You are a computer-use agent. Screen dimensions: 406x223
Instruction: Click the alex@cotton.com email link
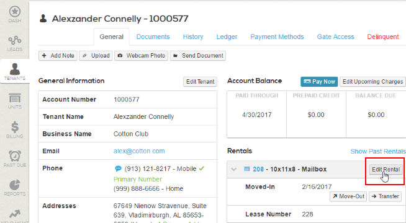pyautogui.click(x=139, y=151)
